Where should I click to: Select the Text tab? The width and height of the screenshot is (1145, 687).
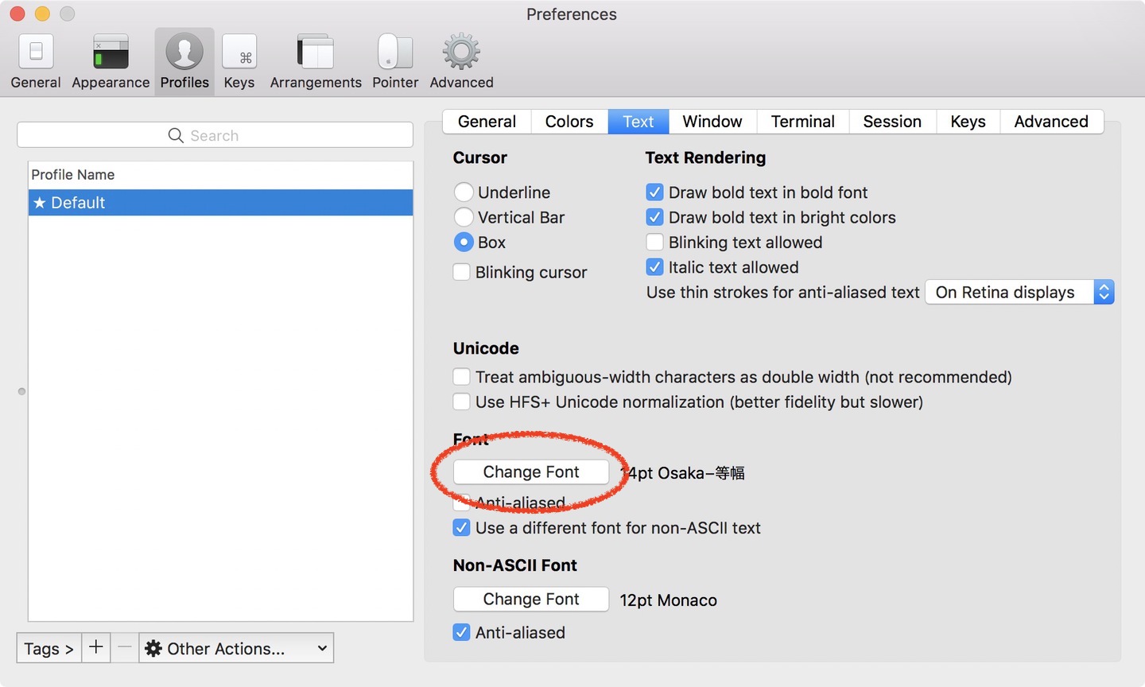point(638,121)
